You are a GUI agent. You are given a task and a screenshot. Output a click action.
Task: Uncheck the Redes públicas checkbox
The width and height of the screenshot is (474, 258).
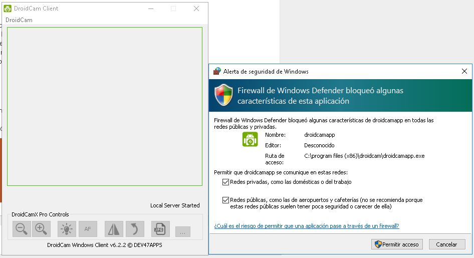coord(225,200)
